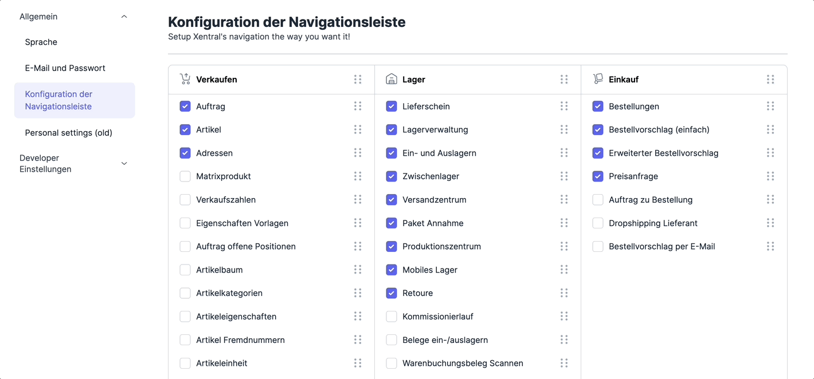
Task: Click the drag handle of Einkauf header
Action: (770, 80)
